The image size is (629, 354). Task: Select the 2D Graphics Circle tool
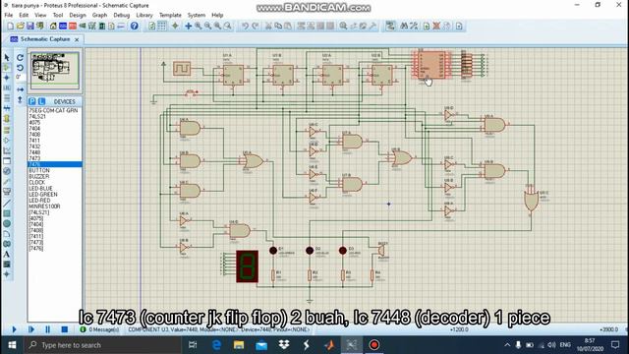tap(7, 223)
